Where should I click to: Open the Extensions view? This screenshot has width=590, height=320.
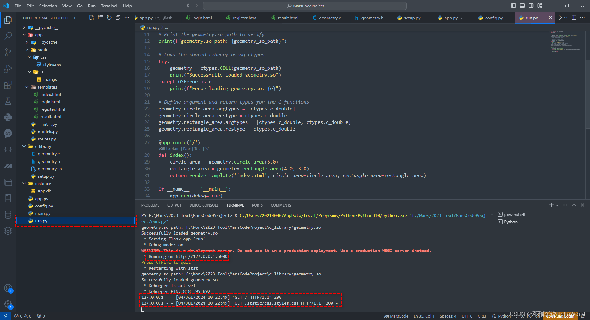[x=8, y=85]
